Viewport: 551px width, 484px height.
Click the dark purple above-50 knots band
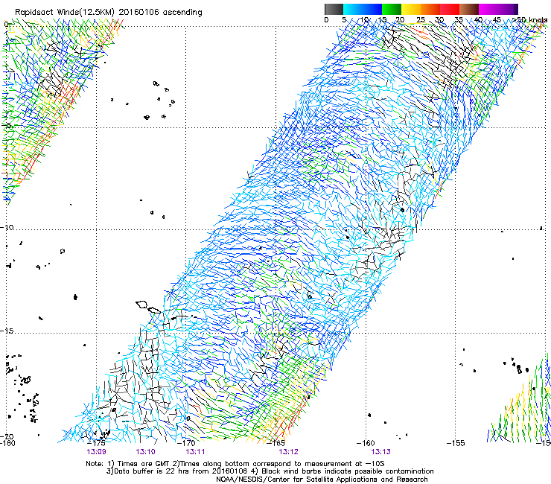click(x=515, y=9)
